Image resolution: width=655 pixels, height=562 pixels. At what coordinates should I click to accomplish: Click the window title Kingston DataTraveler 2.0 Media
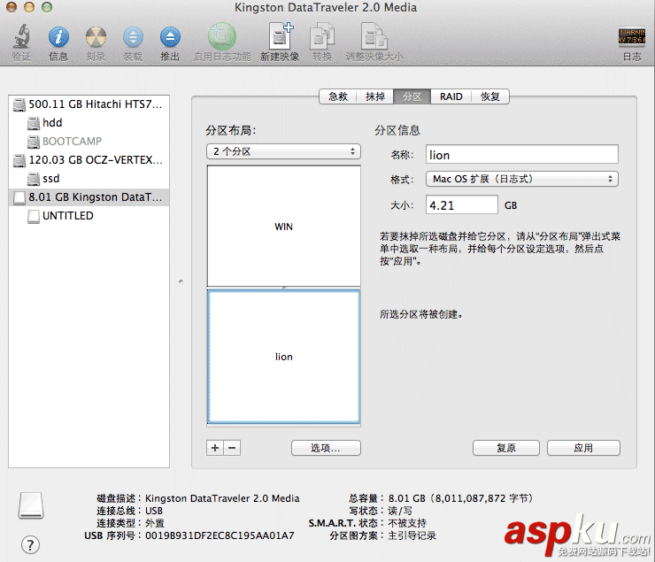tap(326, 7)
